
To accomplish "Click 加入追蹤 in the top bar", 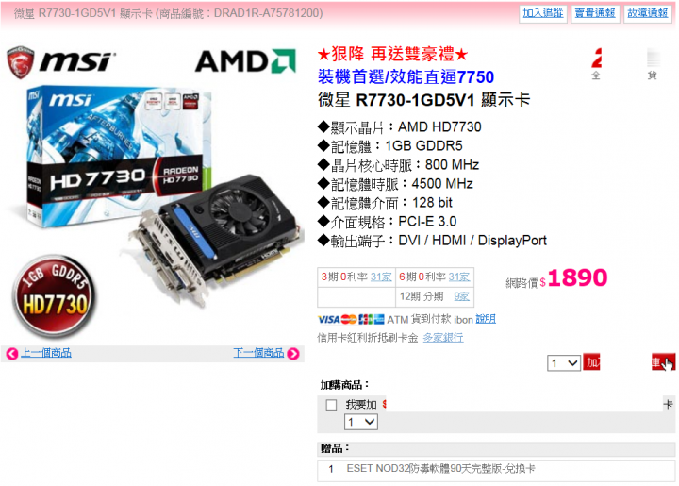I will [x=543, y=13].
